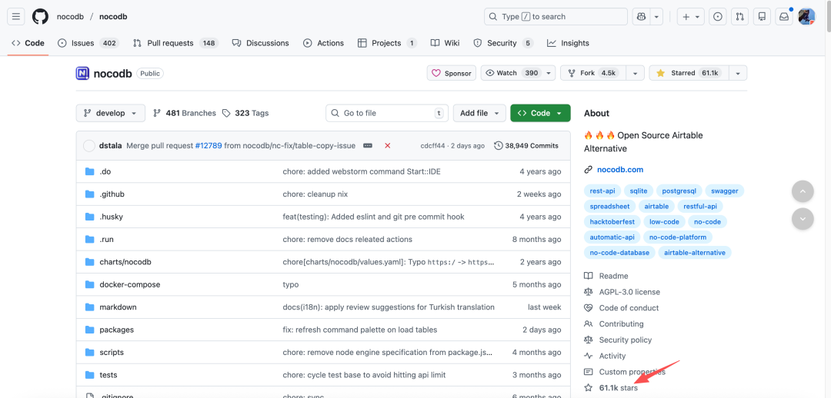831x398 pixels.
Task: Open the issues inbox icon in header
Action: [718, 16]
